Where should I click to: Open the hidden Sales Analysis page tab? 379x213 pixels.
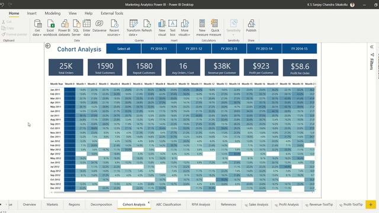(256, 205)
